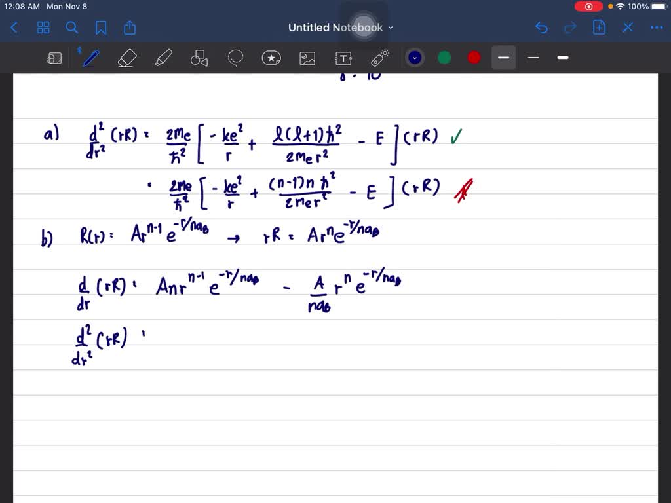Select the Text box tool
This screenshot has width=671, height=503.
(x=343, y=58)
